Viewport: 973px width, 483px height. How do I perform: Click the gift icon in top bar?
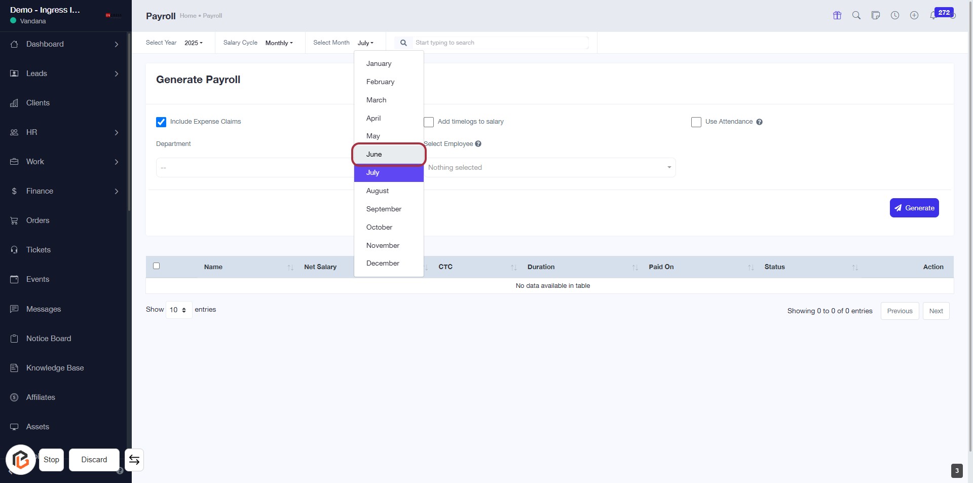coord(837,16)
